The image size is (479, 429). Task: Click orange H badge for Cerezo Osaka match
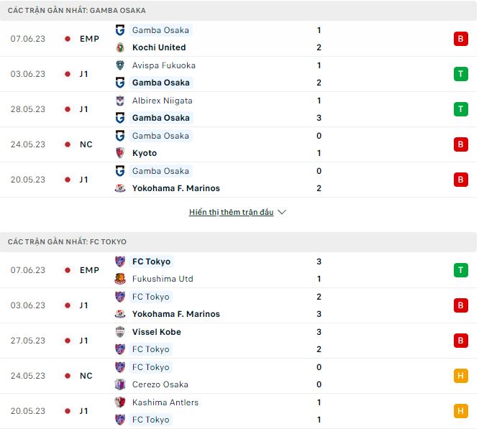pos(460,376)
